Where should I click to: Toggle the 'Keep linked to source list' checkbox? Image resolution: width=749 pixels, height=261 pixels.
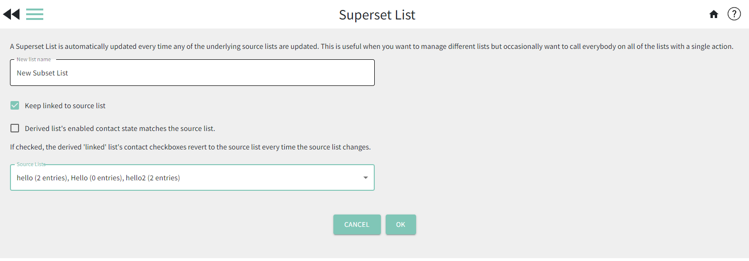pyautogui.click(x=15, y=105)
